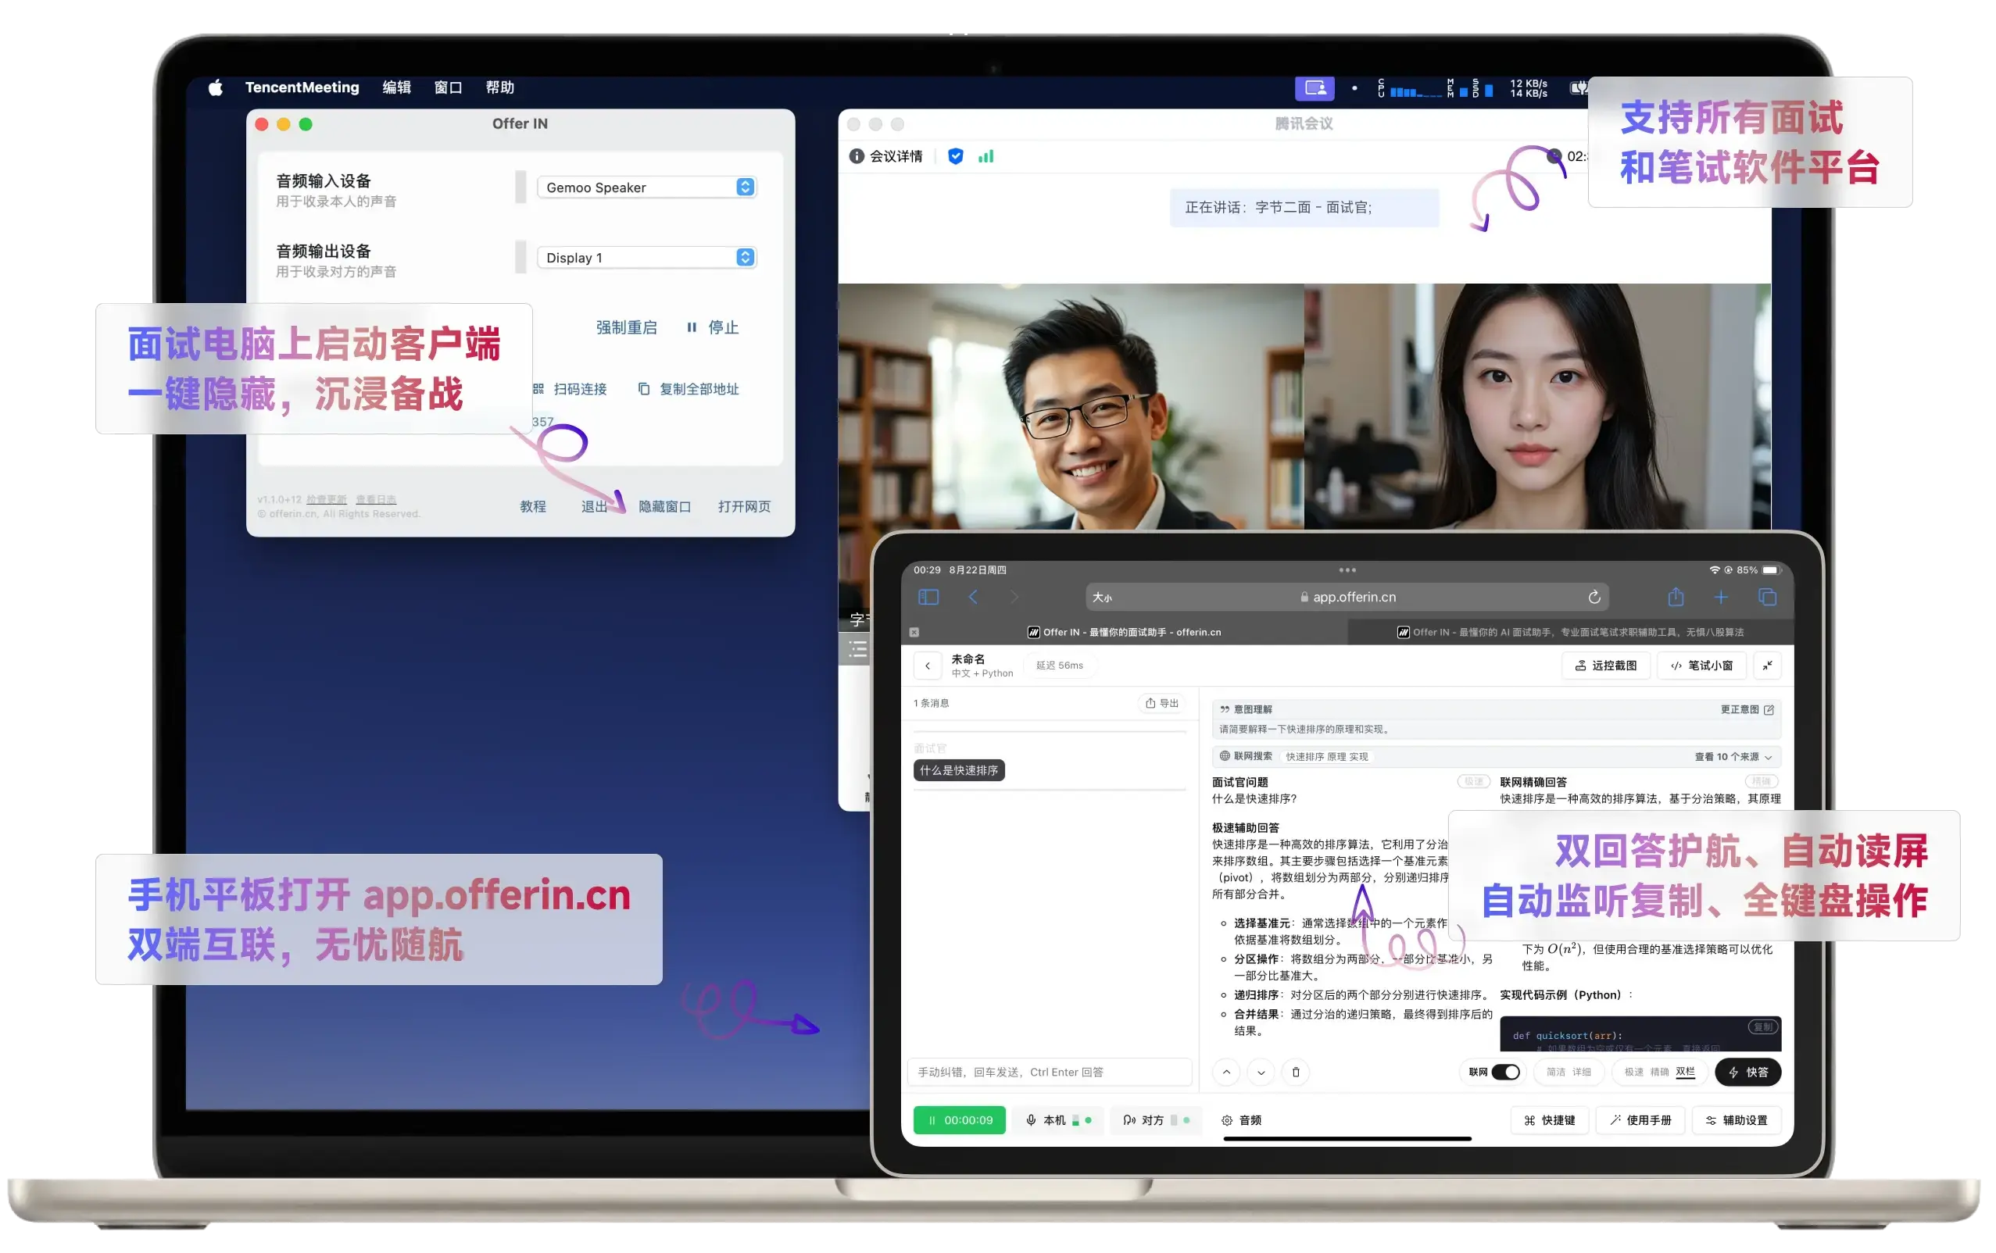The height and width of the screenshot is (1253, 1996).
Task: Select the 双栏 answer mode
Action: pos(1686,1073)
